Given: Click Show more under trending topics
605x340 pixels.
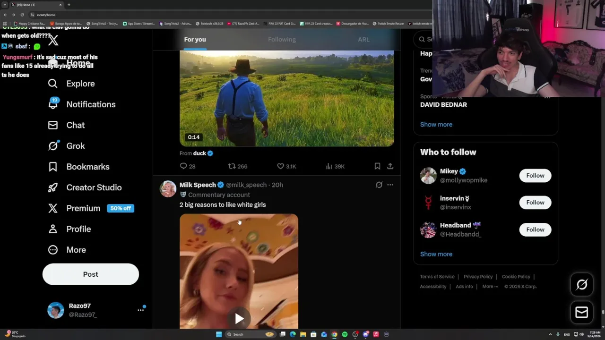Looking at the screenshot, I should click(x=436, y=125).
